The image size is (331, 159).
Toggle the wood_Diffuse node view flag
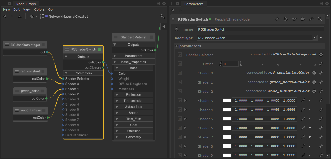tap(44, 110)
